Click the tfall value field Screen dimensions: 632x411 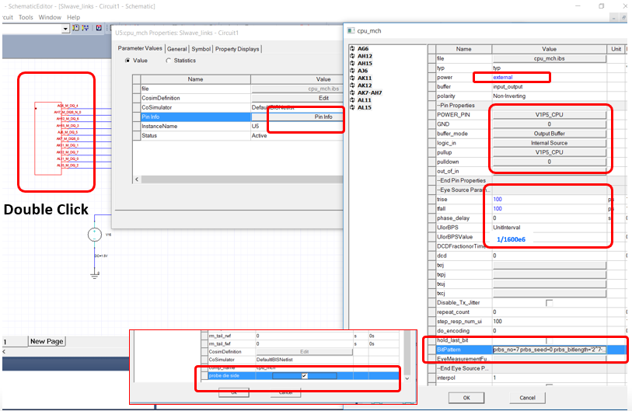(x=549, y=209)
